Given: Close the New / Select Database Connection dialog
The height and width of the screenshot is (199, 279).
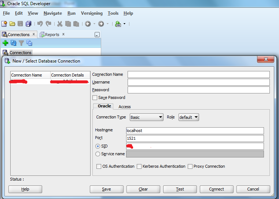Looking at the screenshot, I should (266, 59).
